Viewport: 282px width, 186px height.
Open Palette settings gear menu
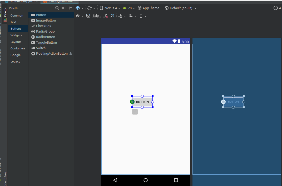click(63, 8)
